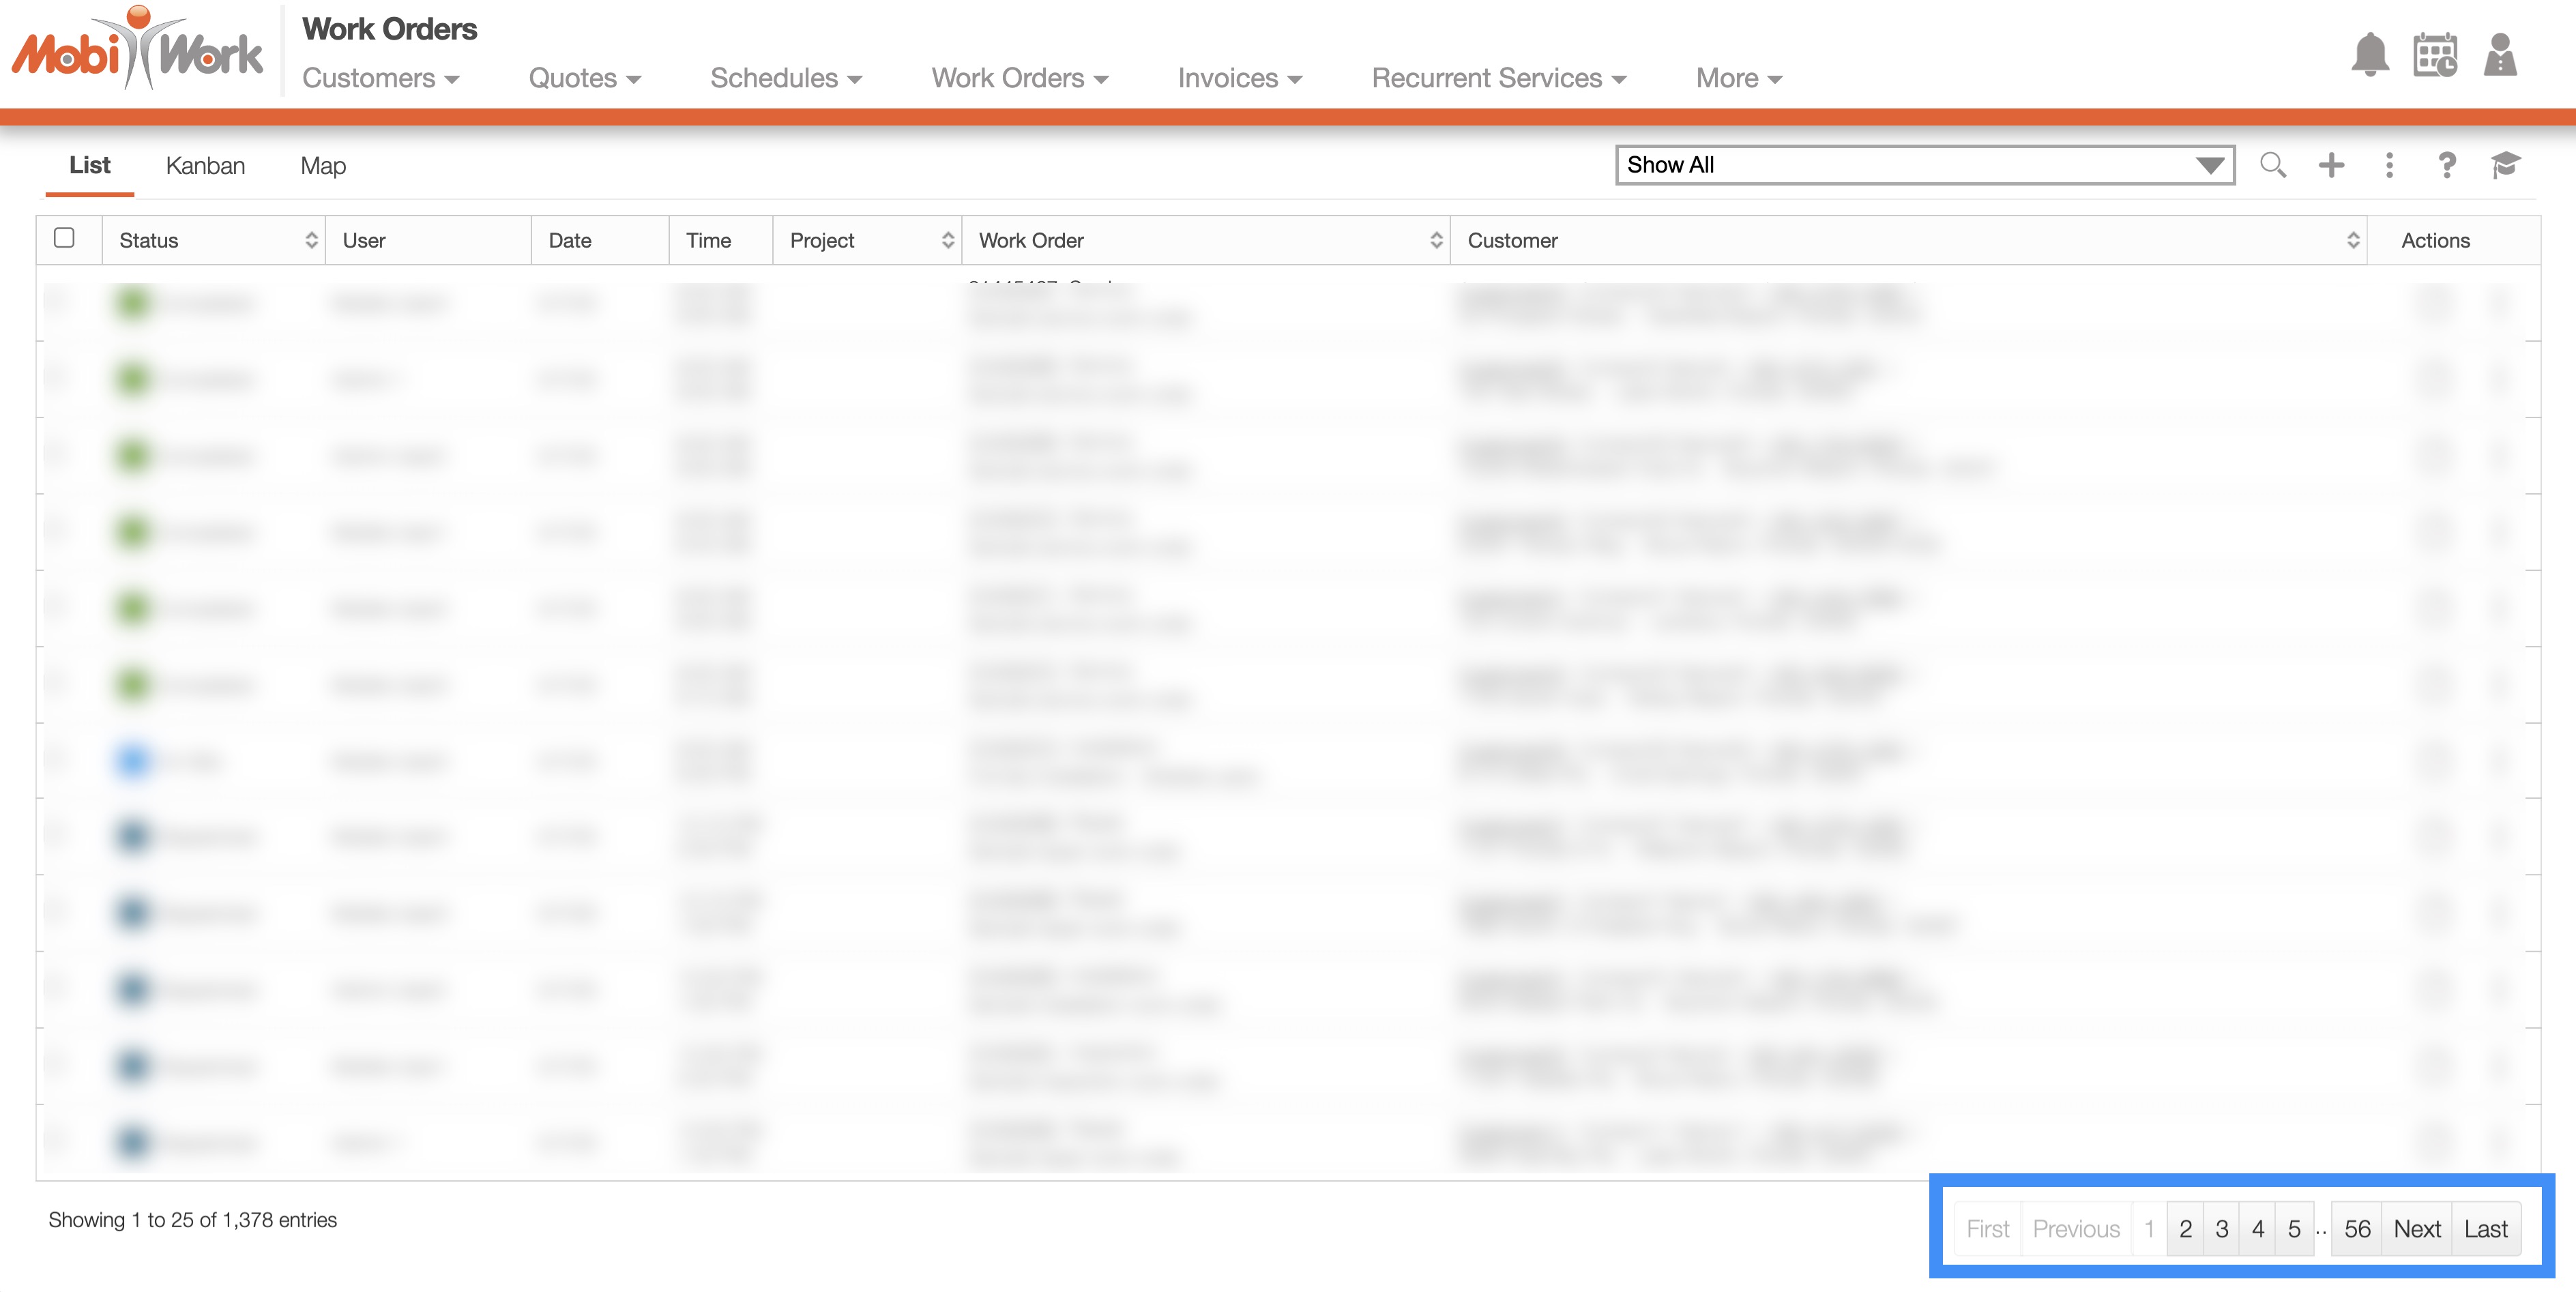Open the notifications bell icon
Viewport: 2576px width, 1292px height.
[2369, 55]
